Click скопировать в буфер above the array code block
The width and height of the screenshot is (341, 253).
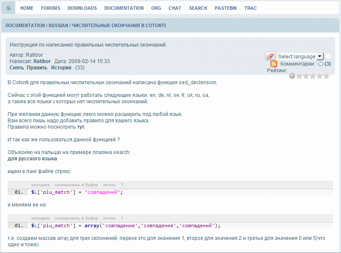76,218
